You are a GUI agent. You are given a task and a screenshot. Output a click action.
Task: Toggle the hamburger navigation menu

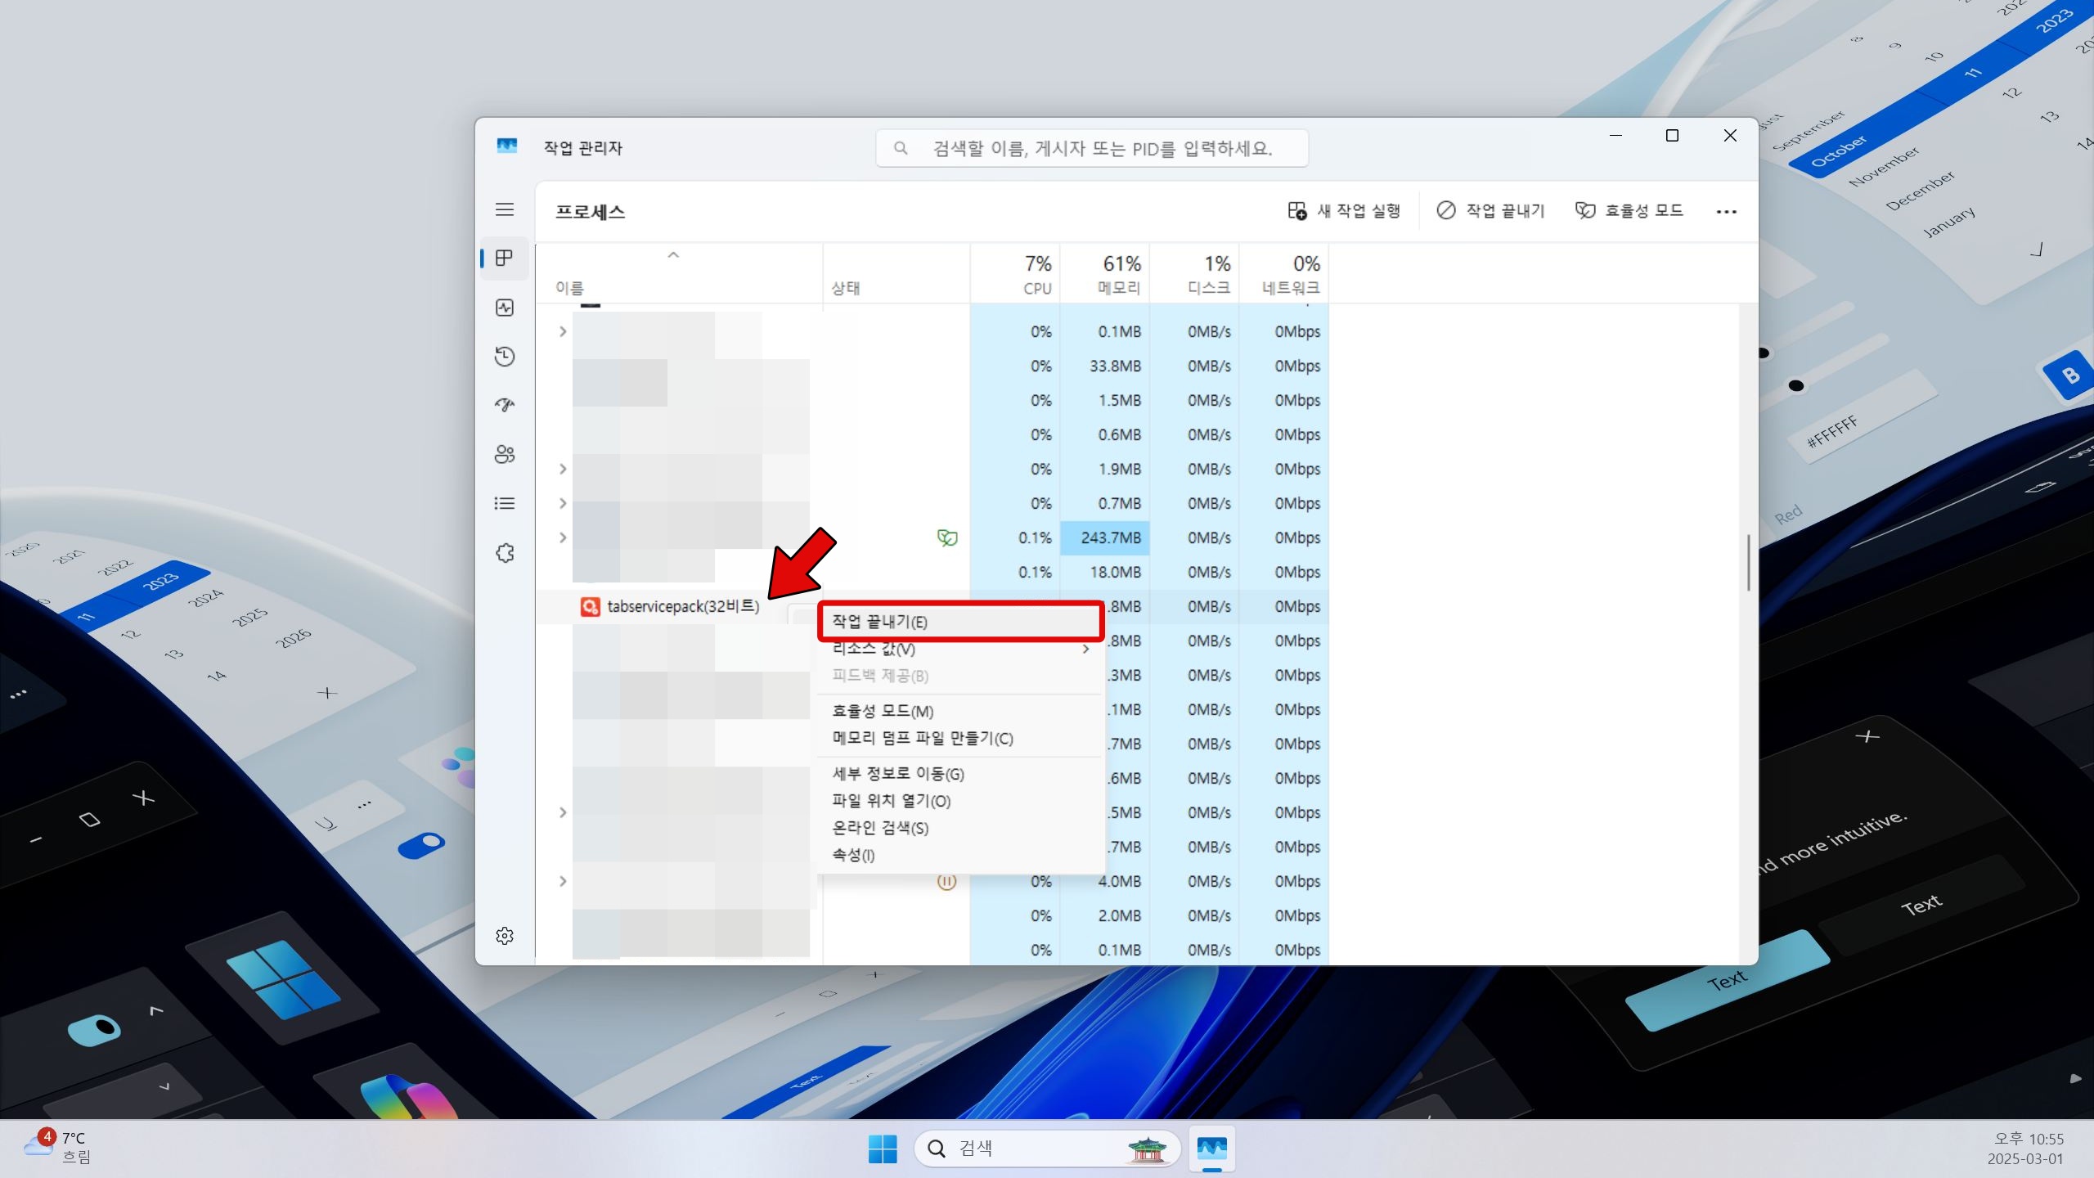[505, 209]
